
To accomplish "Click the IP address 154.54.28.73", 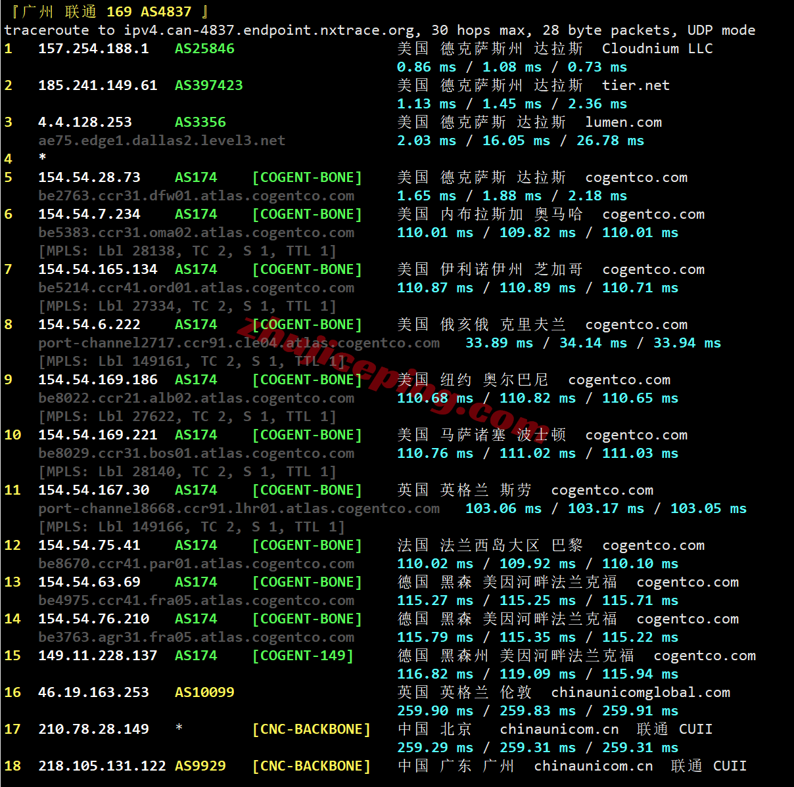I will click(x=89, y=177).
